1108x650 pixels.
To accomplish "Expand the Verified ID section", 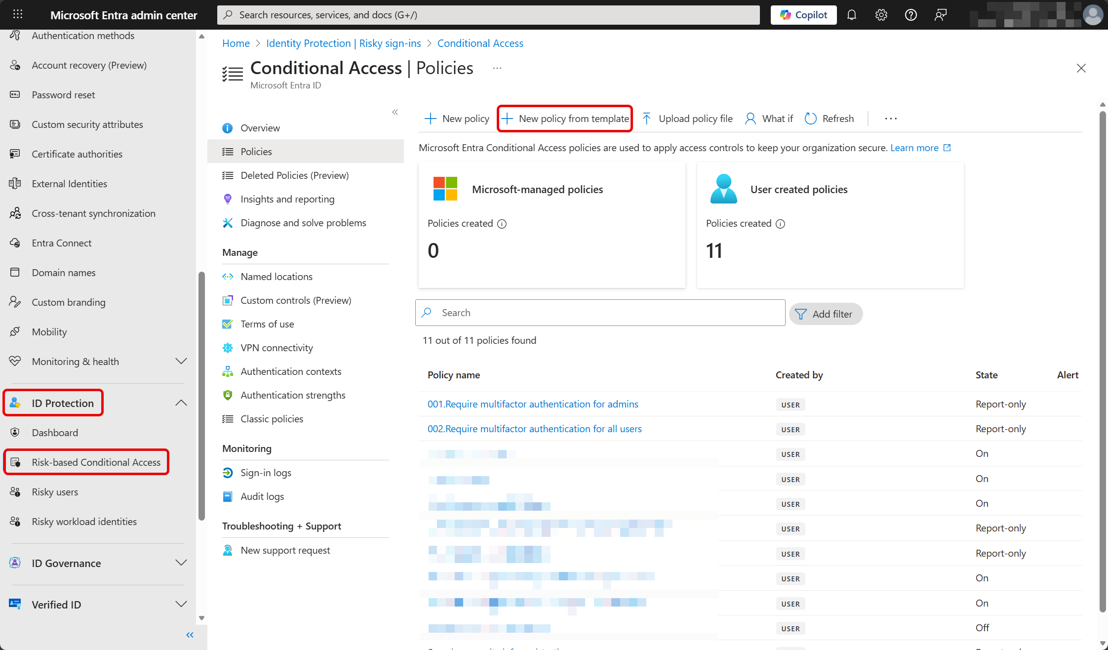I will [181, 605].
